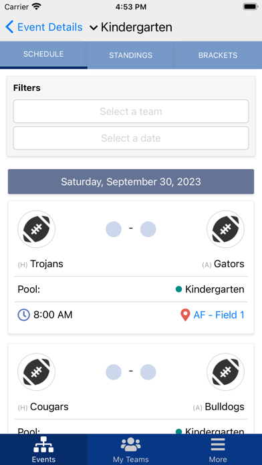This screenshot has width=262, height=465.
Task: Tap the Trojans home score circle
Action: (x=114, y=229)
